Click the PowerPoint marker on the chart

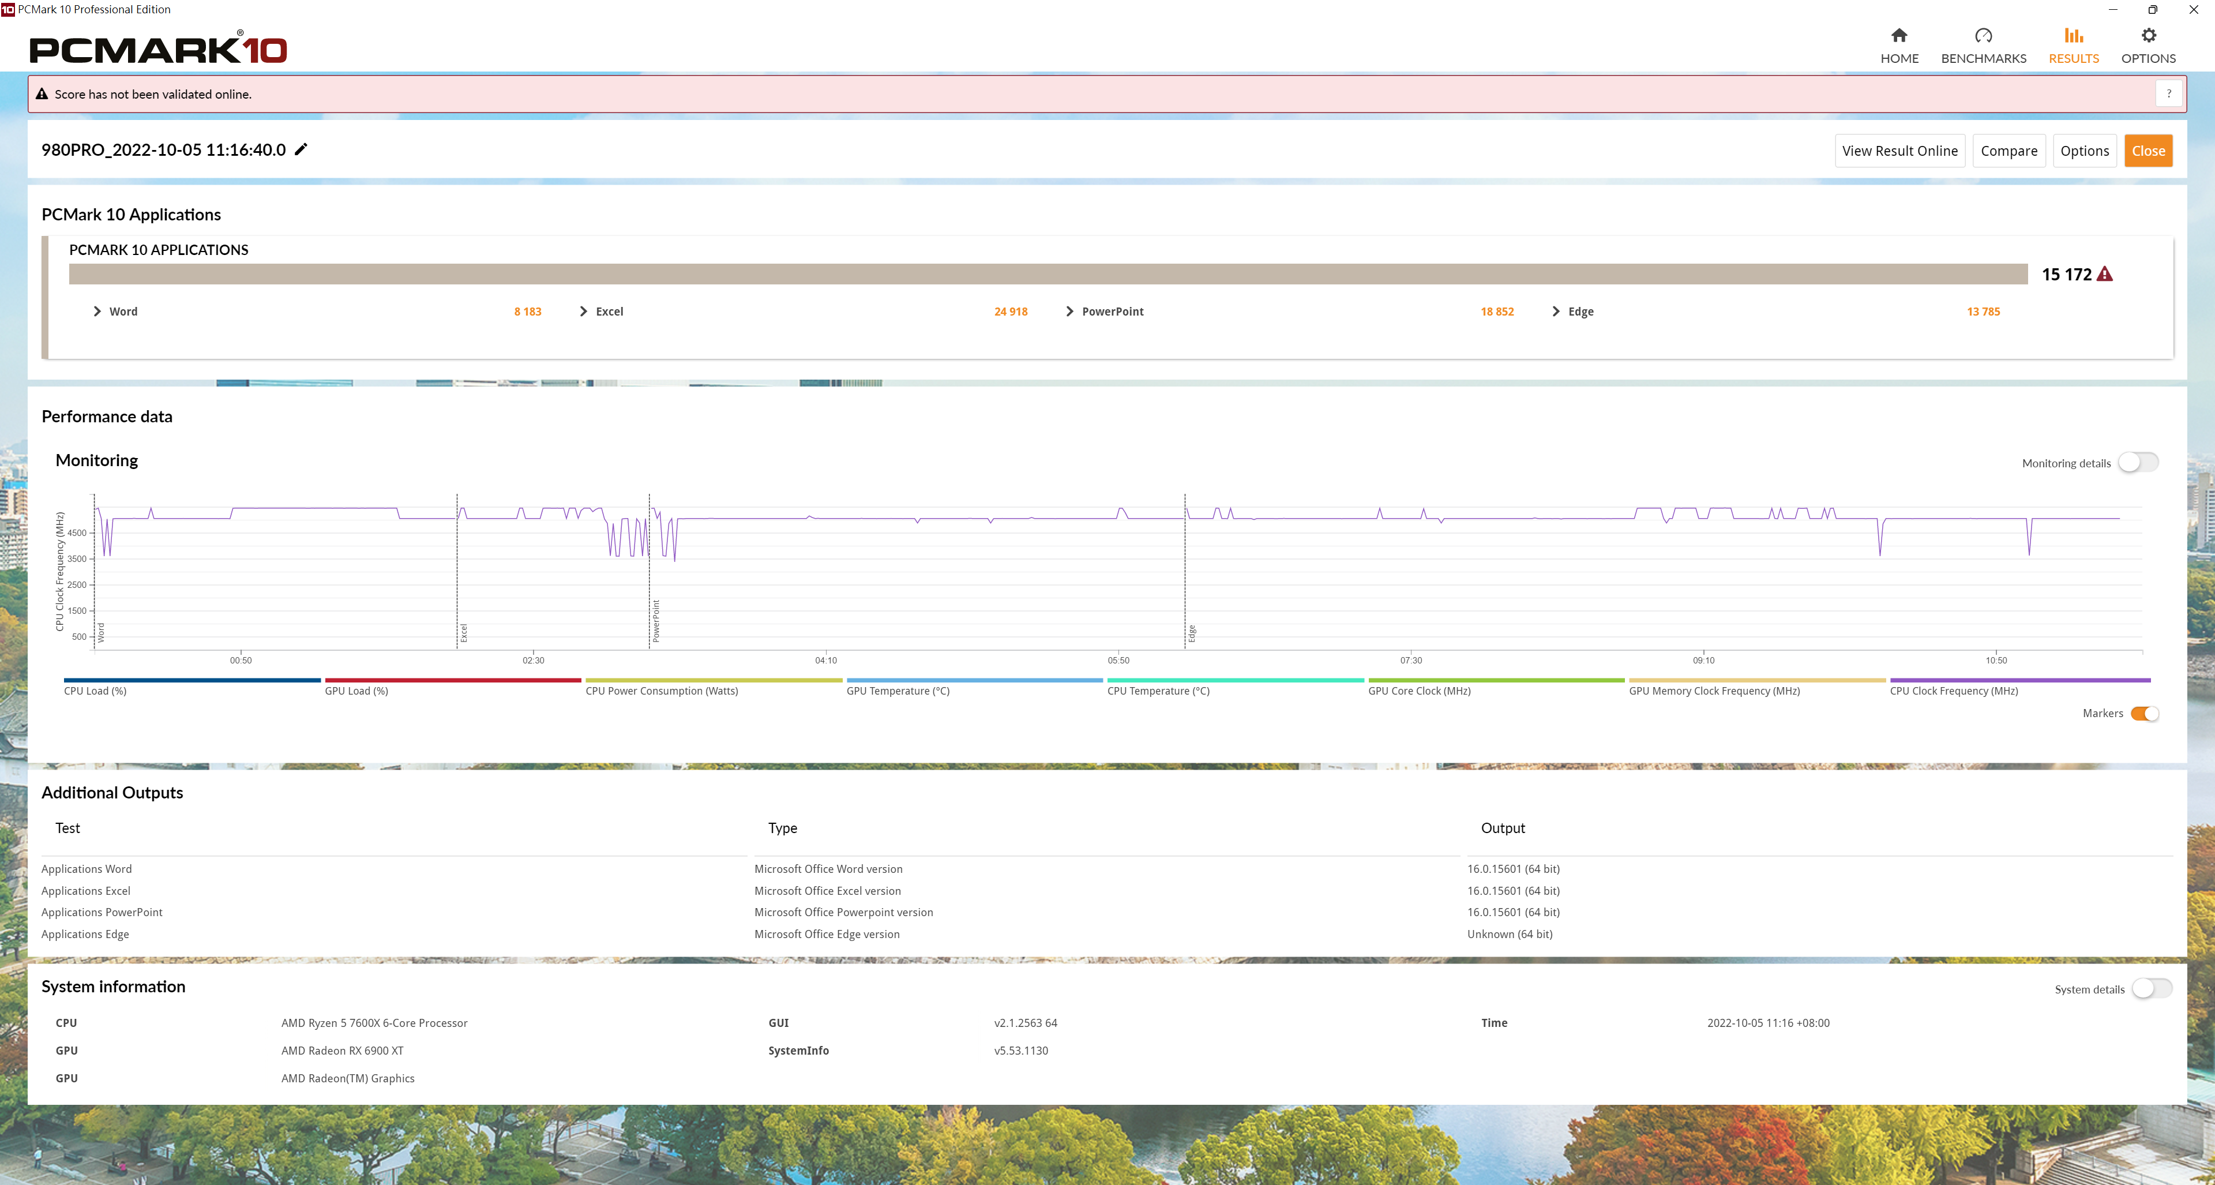point(656,621)
